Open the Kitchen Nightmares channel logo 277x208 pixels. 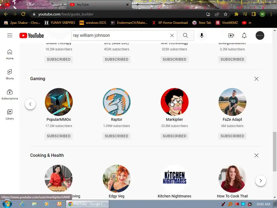[174, 178]
